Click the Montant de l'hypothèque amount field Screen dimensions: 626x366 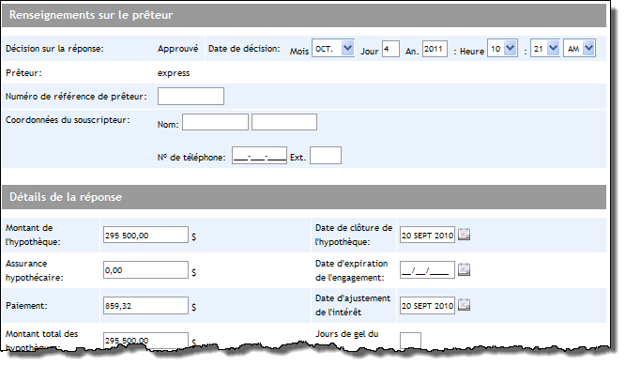tap(145, 235)
